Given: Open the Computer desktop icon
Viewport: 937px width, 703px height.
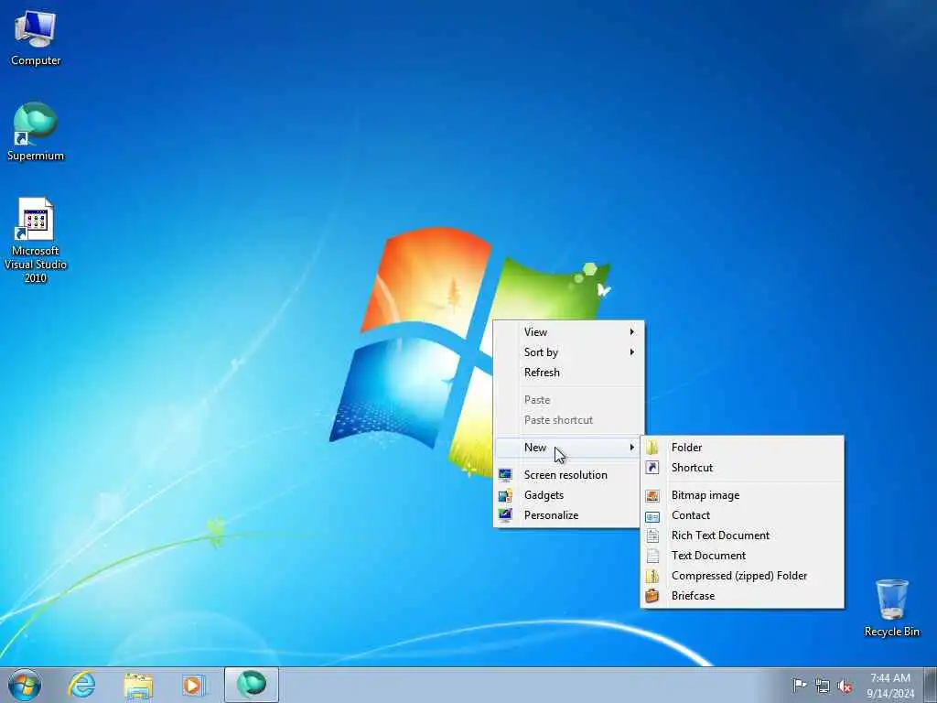Looking at the screenshot, I should tap(36, 37).
